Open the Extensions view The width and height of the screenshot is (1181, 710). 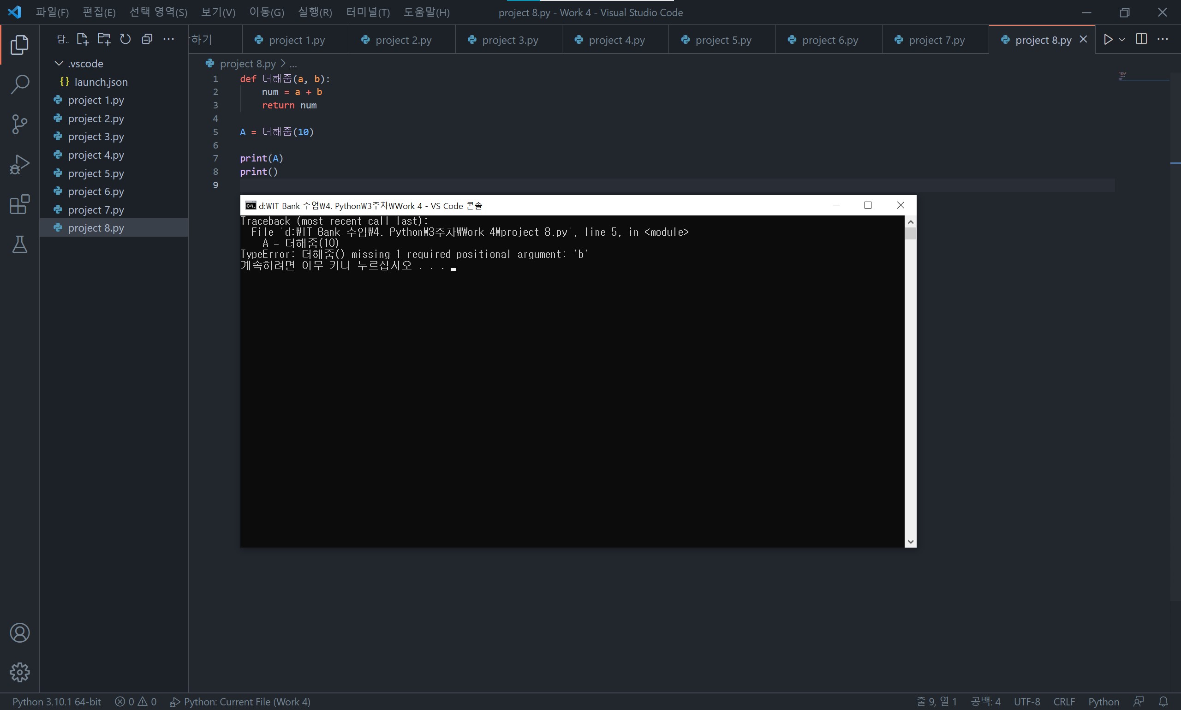[20, 204]
